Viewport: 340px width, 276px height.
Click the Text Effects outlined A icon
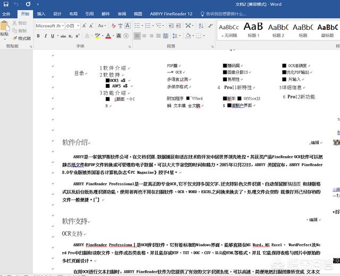point(87,36)
